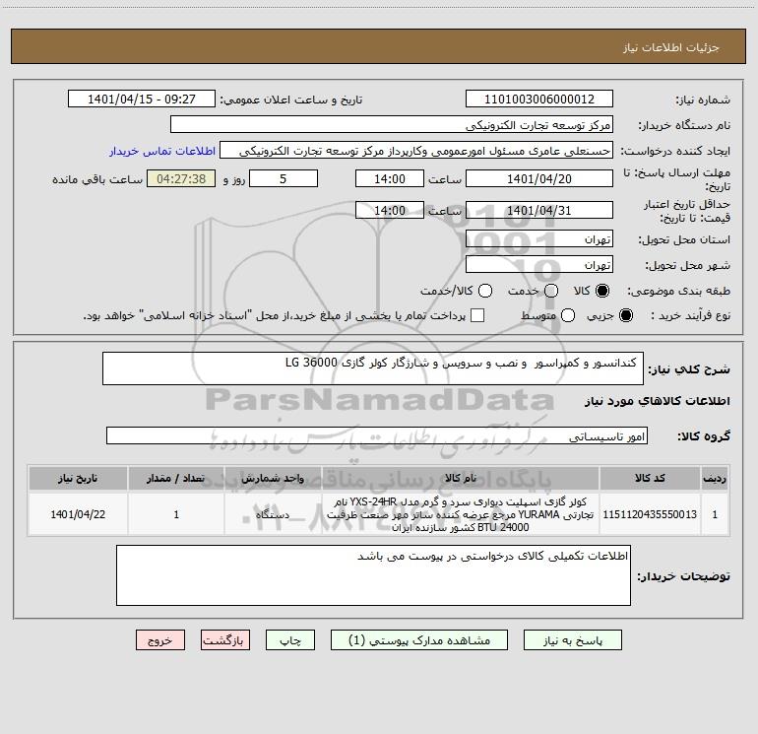Click the بازگشت back button
The height and width of the screenshot is (734, 758).
click(225, 640)
